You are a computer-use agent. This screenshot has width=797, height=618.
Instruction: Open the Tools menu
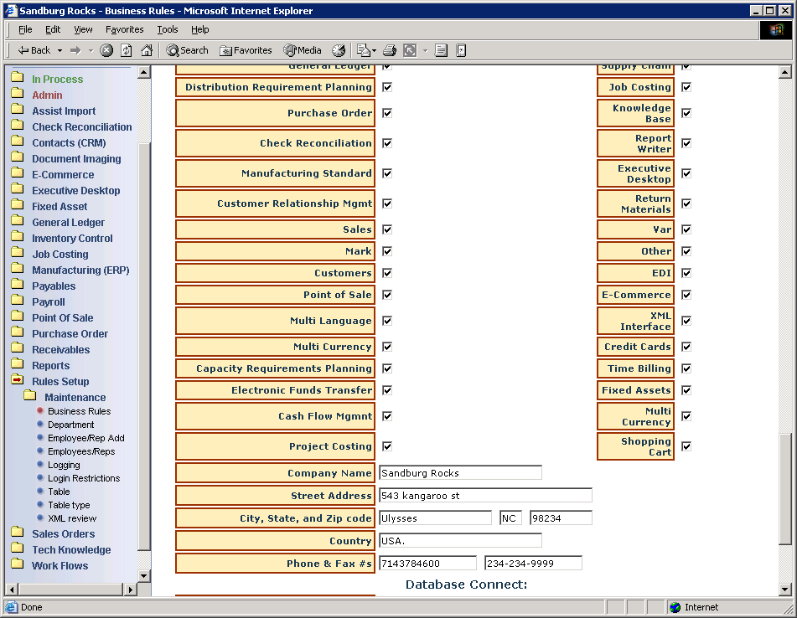pyautogui.click(x=168, y=29)
